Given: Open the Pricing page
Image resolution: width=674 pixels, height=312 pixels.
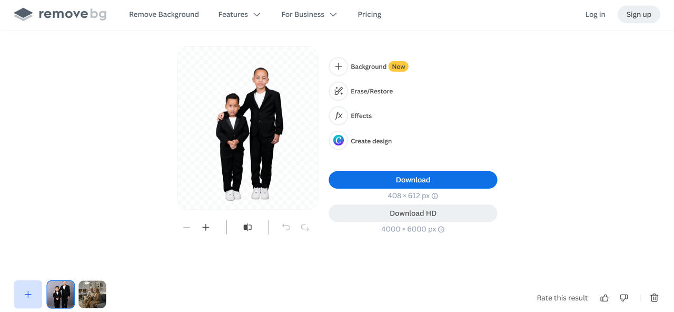Looking at the screenshot, I should click(369, 14).
